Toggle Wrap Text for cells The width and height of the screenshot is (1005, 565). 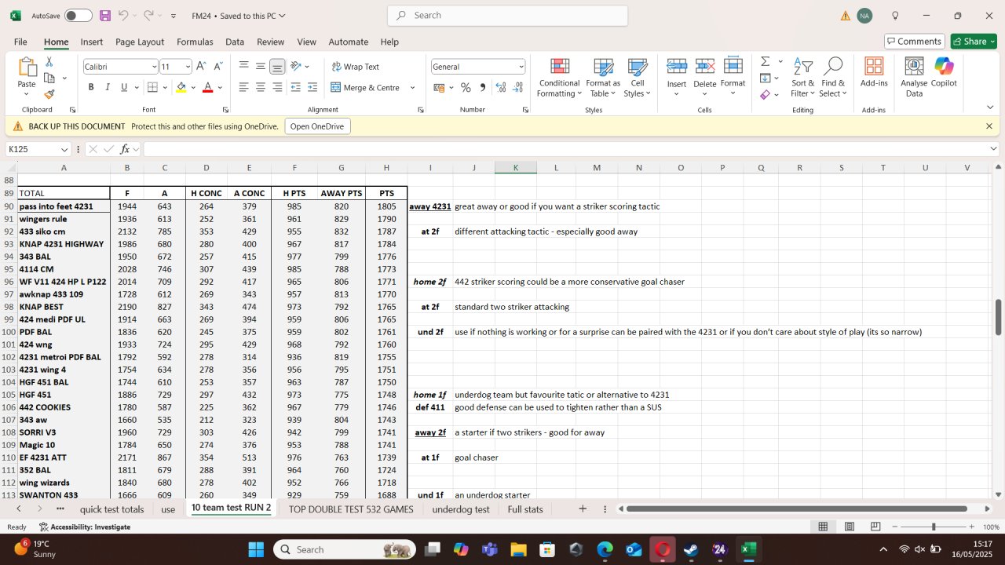click(x=356, y=67)
